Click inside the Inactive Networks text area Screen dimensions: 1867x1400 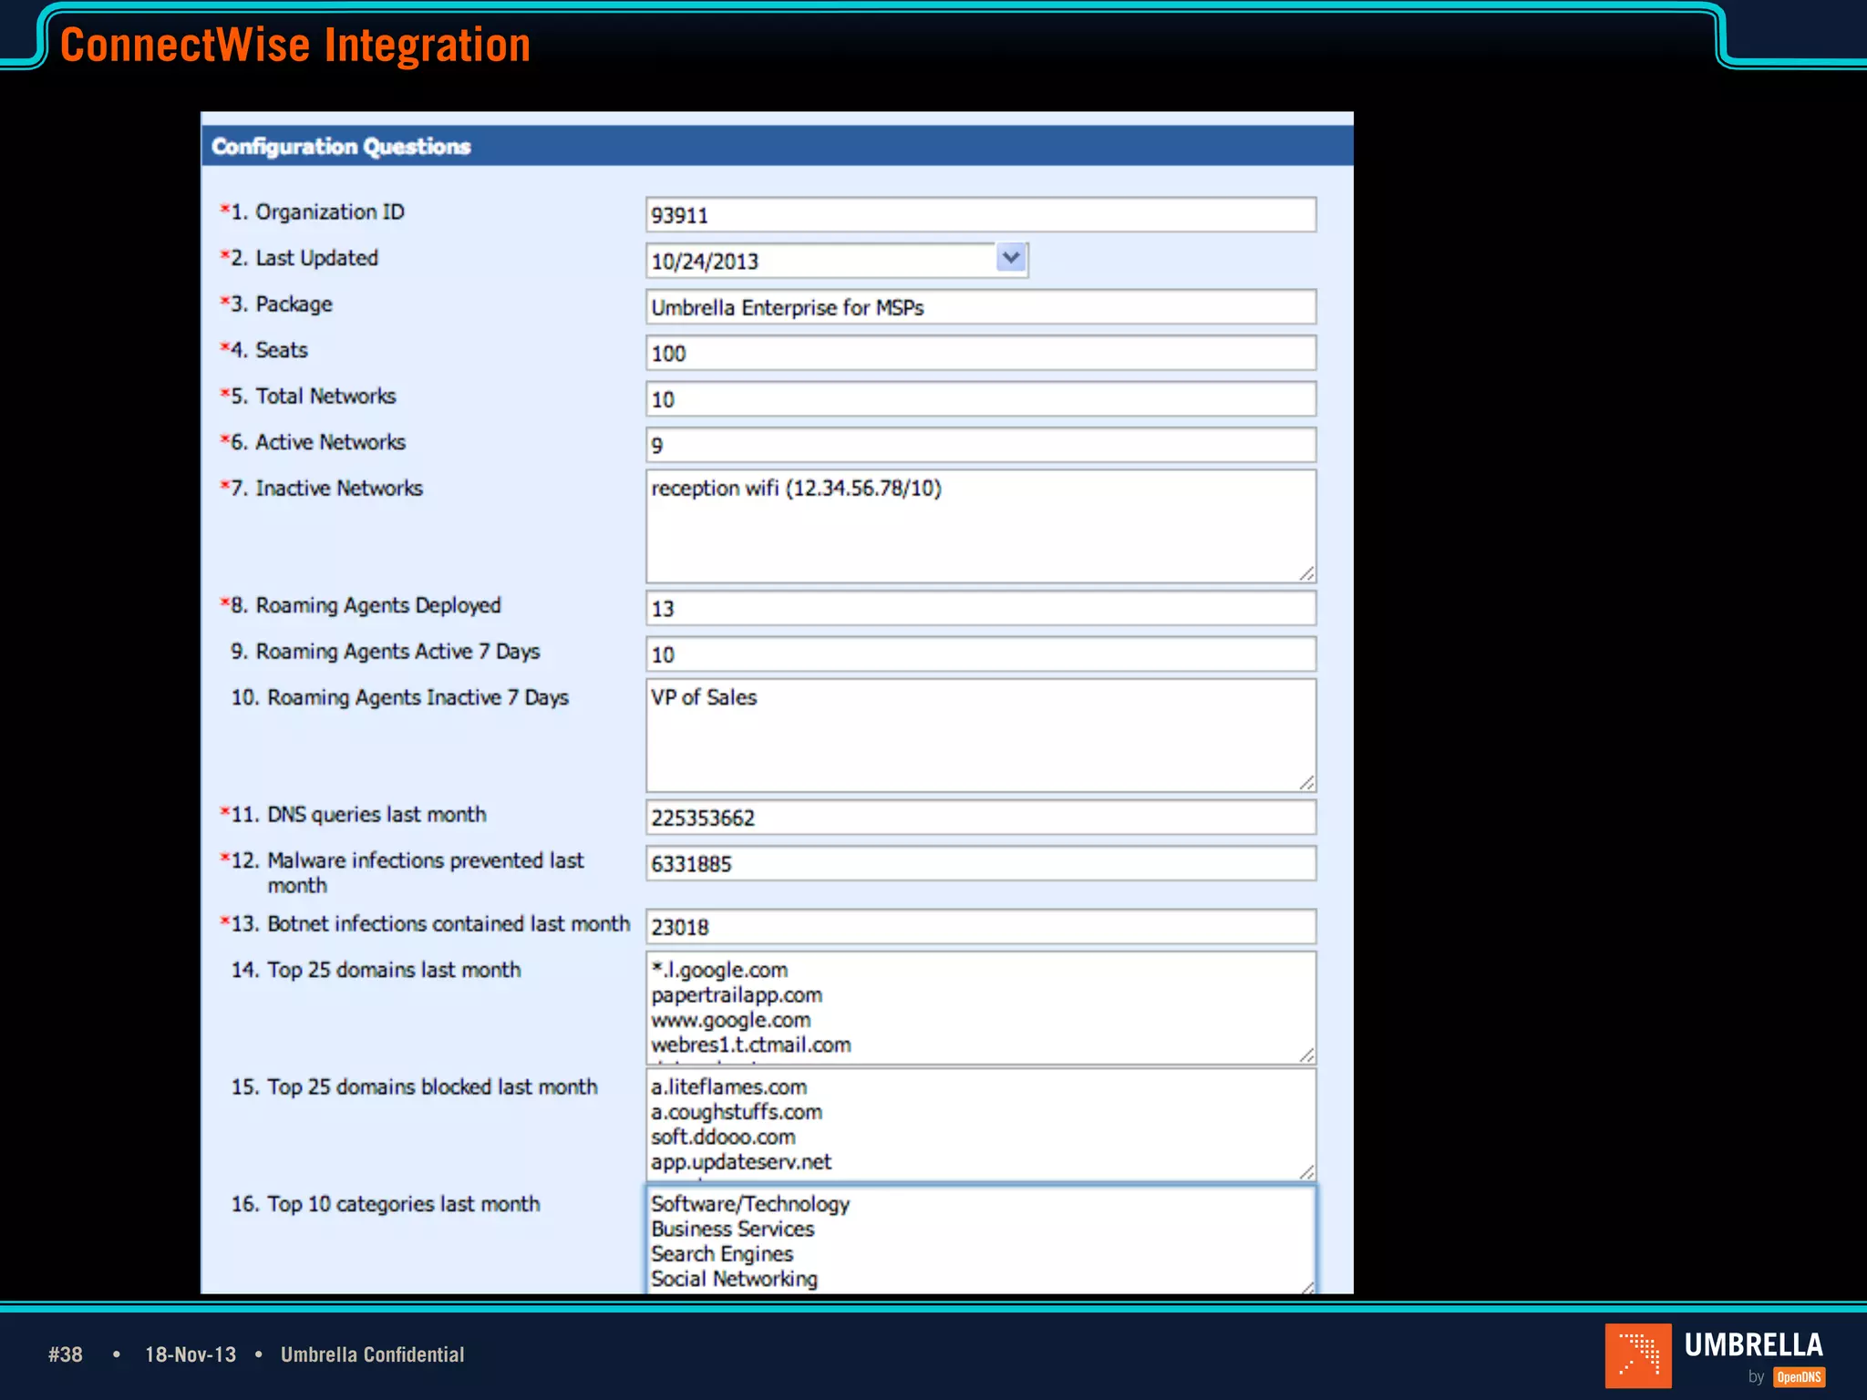coord(980,527)
